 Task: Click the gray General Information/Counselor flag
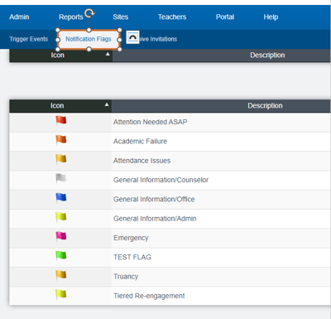61,178
